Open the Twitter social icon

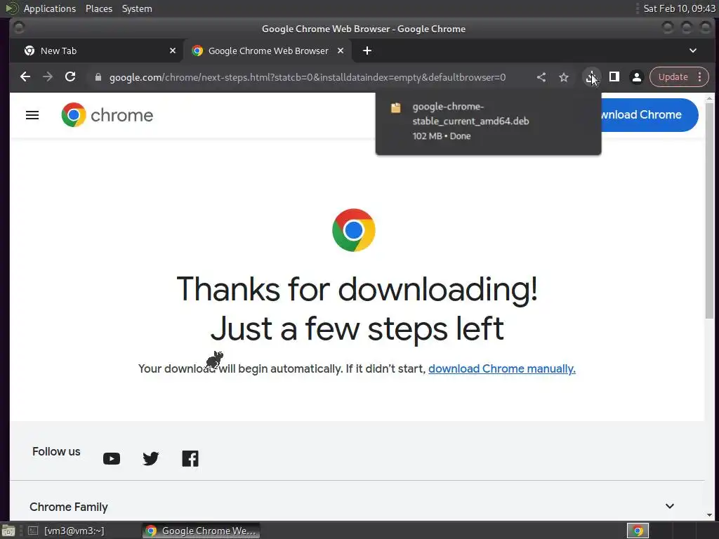[151, 458]
